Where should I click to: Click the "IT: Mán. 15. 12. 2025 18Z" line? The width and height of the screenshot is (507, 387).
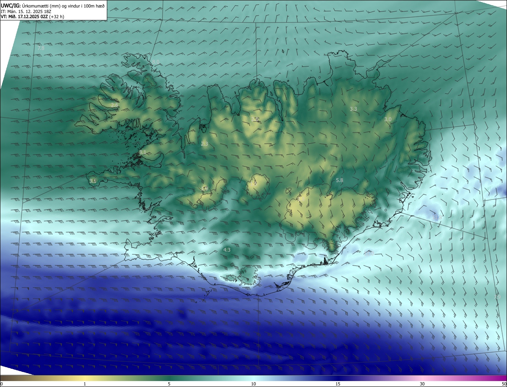click(26, 11)
